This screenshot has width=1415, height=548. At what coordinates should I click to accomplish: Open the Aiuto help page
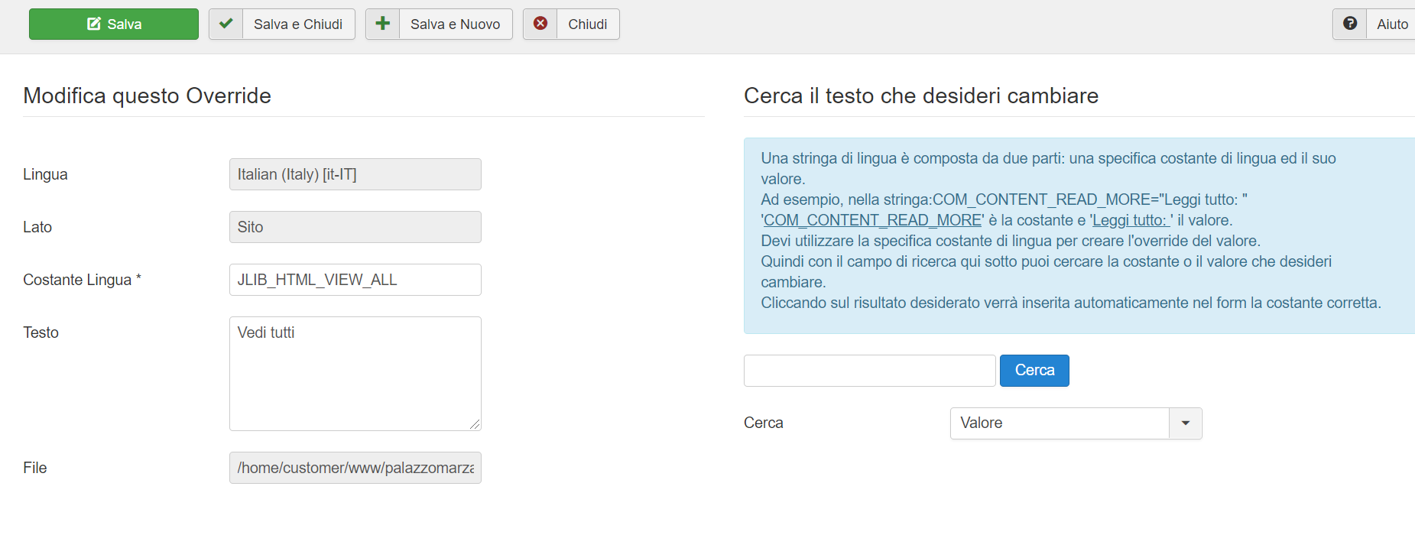click(x=1391, y=24)
